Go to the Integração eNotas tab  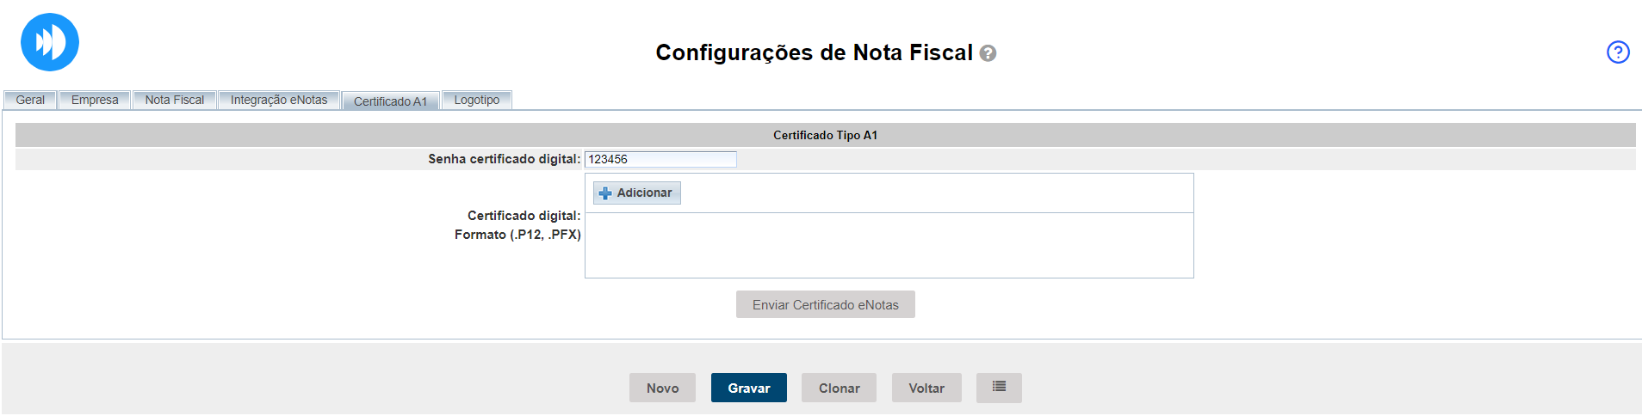tap(279, 101)
